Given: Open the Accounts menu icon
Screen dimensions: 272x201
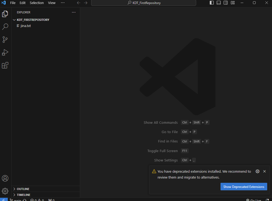Looking at the screenshot, I should (x=5, y=178).
